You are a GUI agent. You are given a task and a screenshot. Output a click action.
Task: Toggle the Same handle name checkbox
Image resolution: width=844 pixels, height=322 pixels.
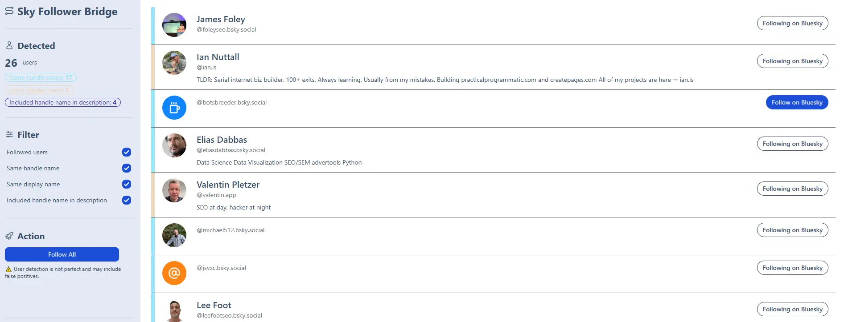[127, 168]
